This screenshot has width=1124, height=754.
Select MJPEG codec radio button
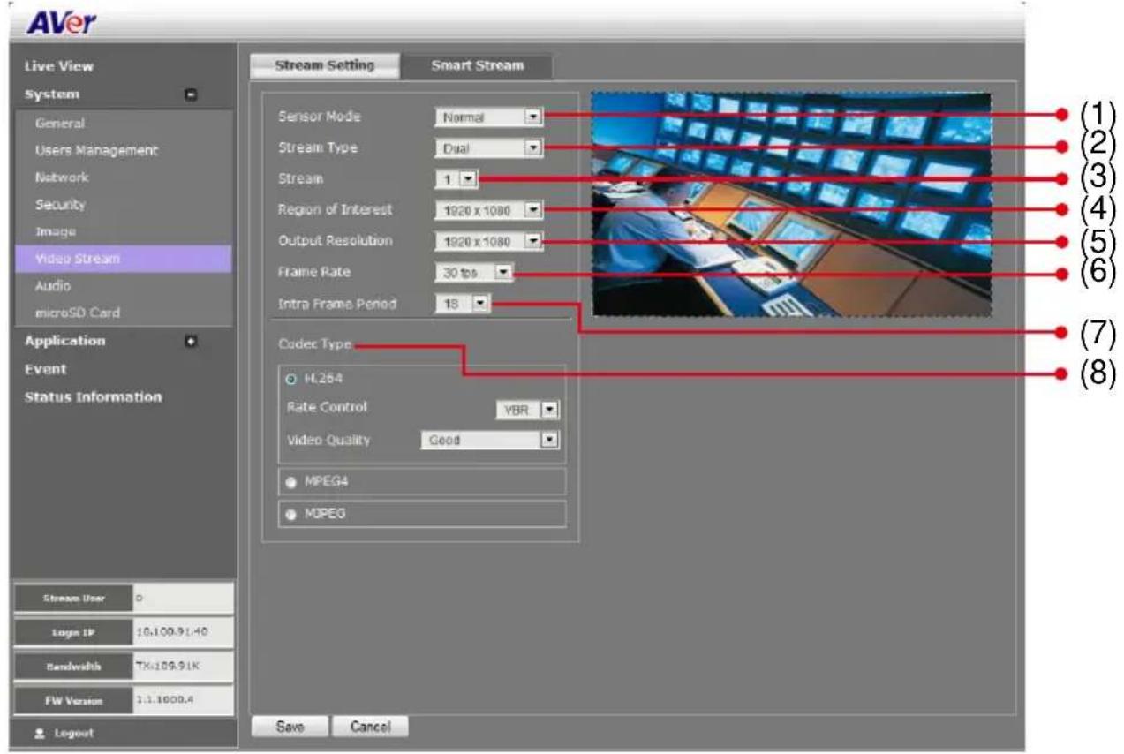point(290,515)
